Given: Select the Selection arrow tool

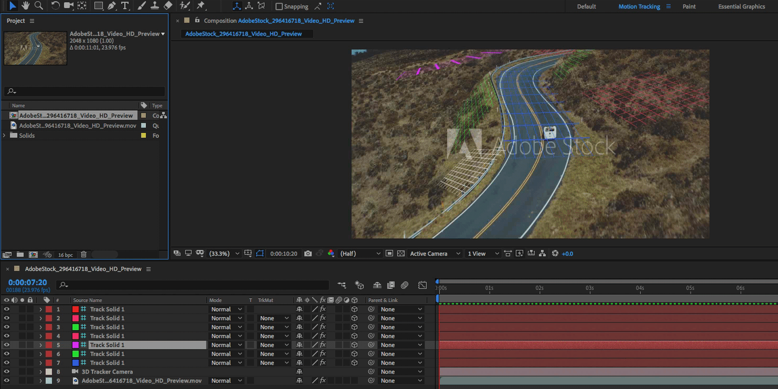Looking at the screenshot, I should pos(13,5).
